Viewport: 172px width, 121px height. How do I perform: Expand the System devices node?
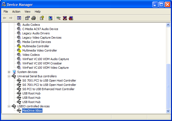pos(9,72)
